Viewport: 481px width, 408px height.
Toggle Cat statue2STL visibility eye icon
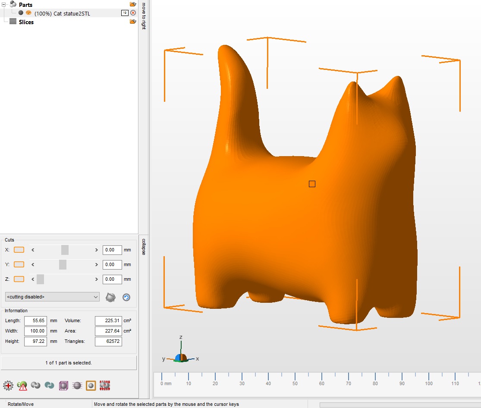click(x=28, y=13)
